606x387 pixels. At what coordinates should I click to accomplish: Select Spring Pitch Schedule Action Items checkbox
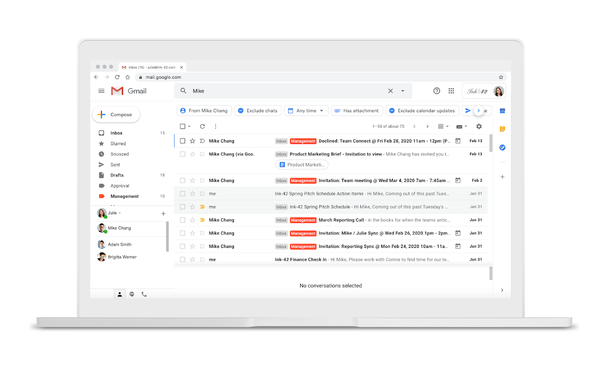click(183, 194)
